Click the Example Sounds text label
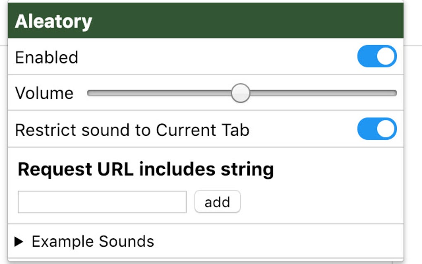 point(93,241)
